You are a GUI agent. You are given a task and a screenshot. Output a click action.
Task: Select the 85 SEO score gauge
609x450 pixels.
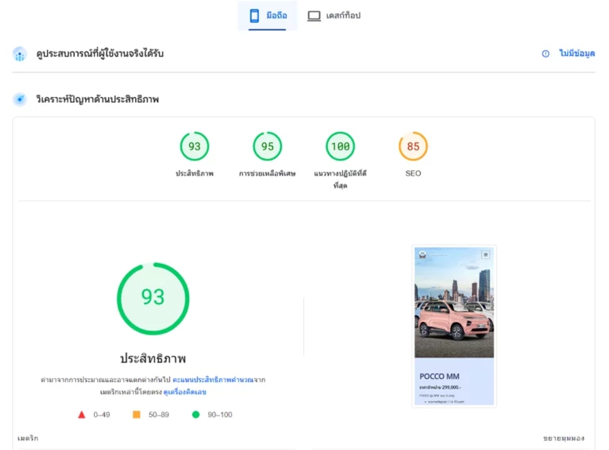413,147
